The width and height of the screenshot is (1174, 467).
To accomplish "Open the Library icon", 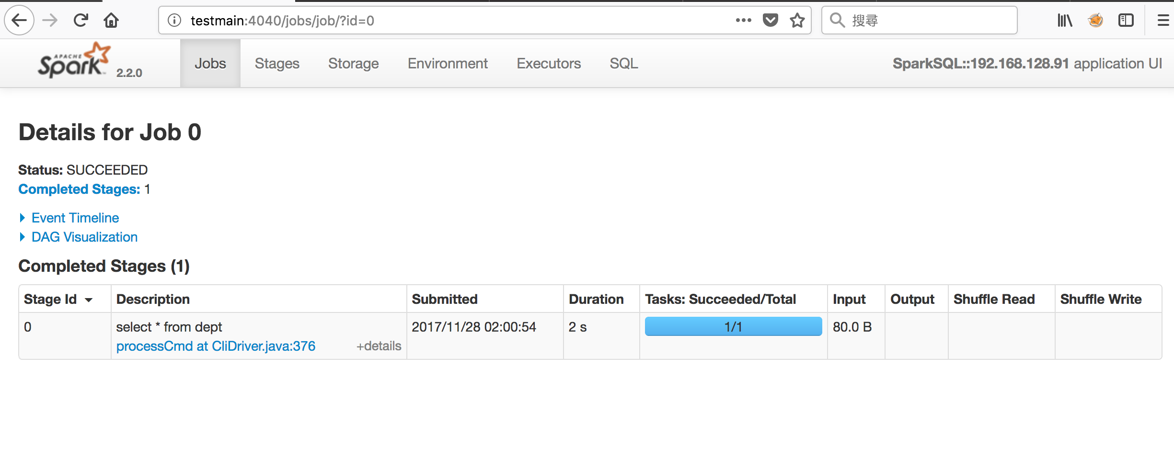I will [1065, 21].
